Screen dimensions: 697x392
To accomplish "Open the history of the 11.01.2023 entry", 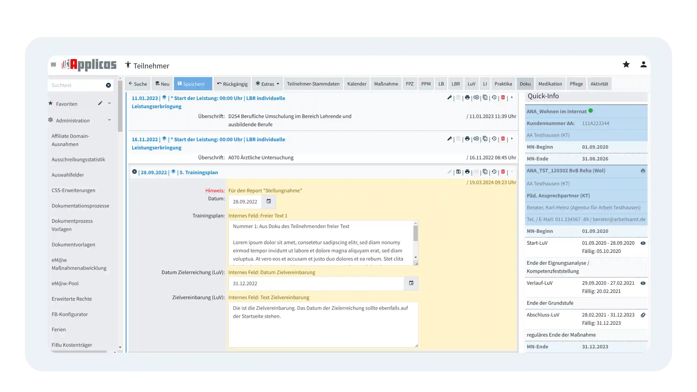I will point(494,97).
